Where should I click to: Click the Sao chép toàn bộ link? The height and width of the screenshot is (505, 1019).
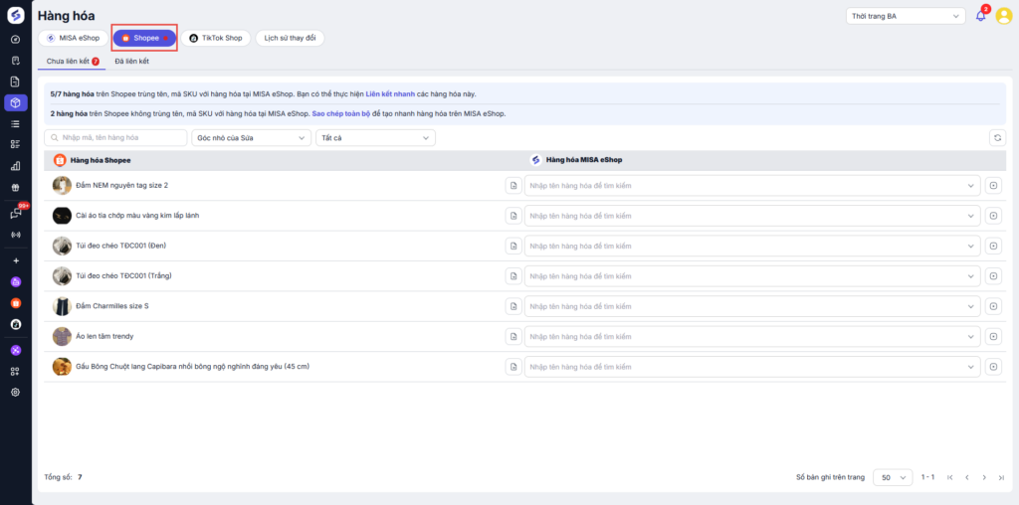341,114
